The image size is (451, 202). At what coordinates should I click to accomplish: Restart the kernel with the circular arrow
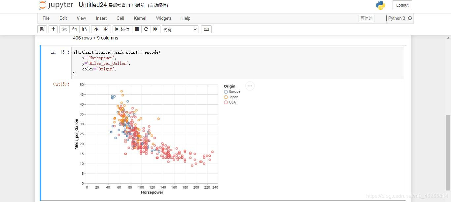[146, 29]
